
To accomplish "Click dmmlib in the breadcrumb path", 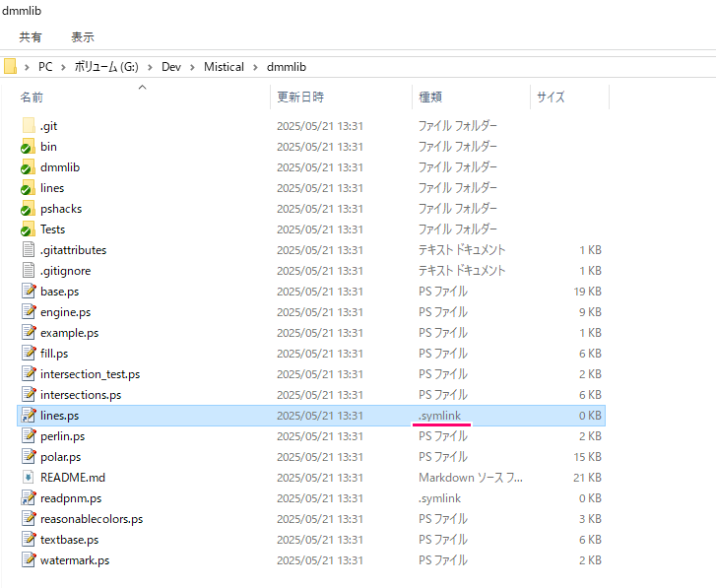I will (287, 67).
